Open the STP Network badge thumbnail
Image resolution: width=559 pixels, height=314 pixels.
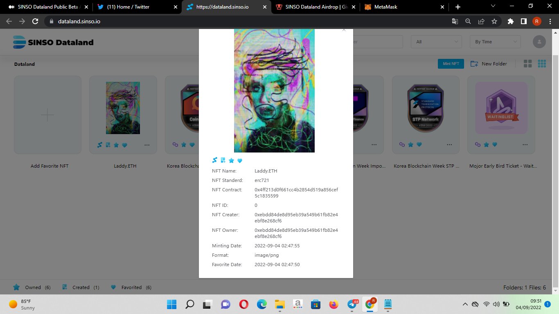[426, 108]
